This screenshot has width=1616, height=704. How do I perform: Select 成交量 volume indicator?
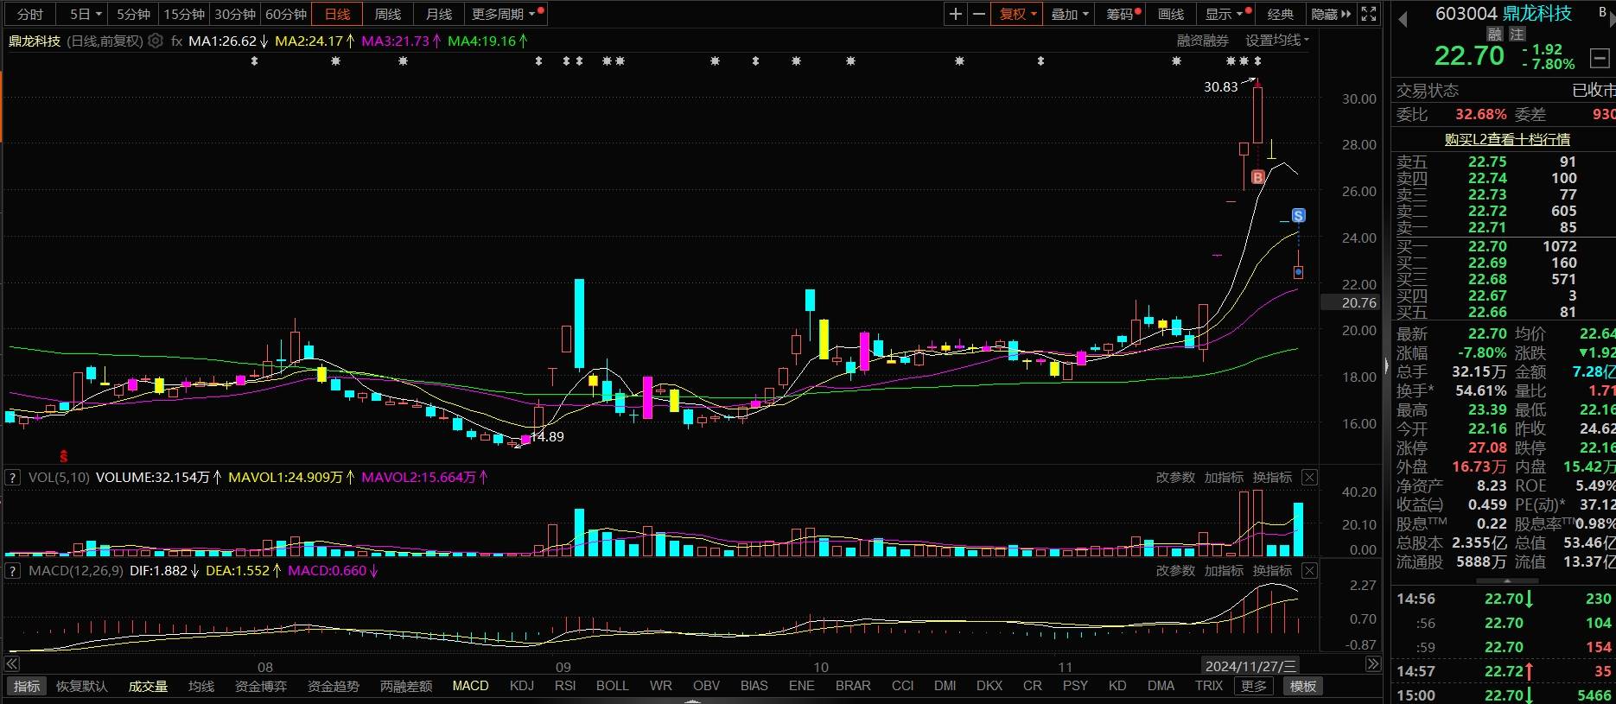(148, 686)
